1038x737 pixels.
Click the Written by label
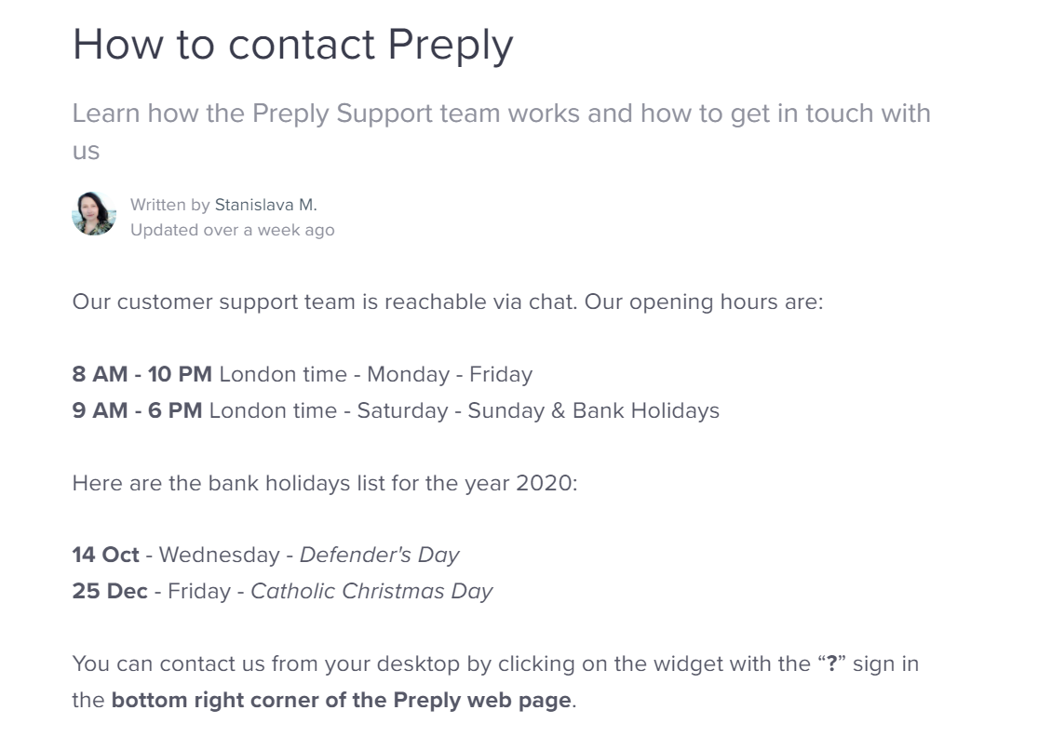tap(169, 205)
